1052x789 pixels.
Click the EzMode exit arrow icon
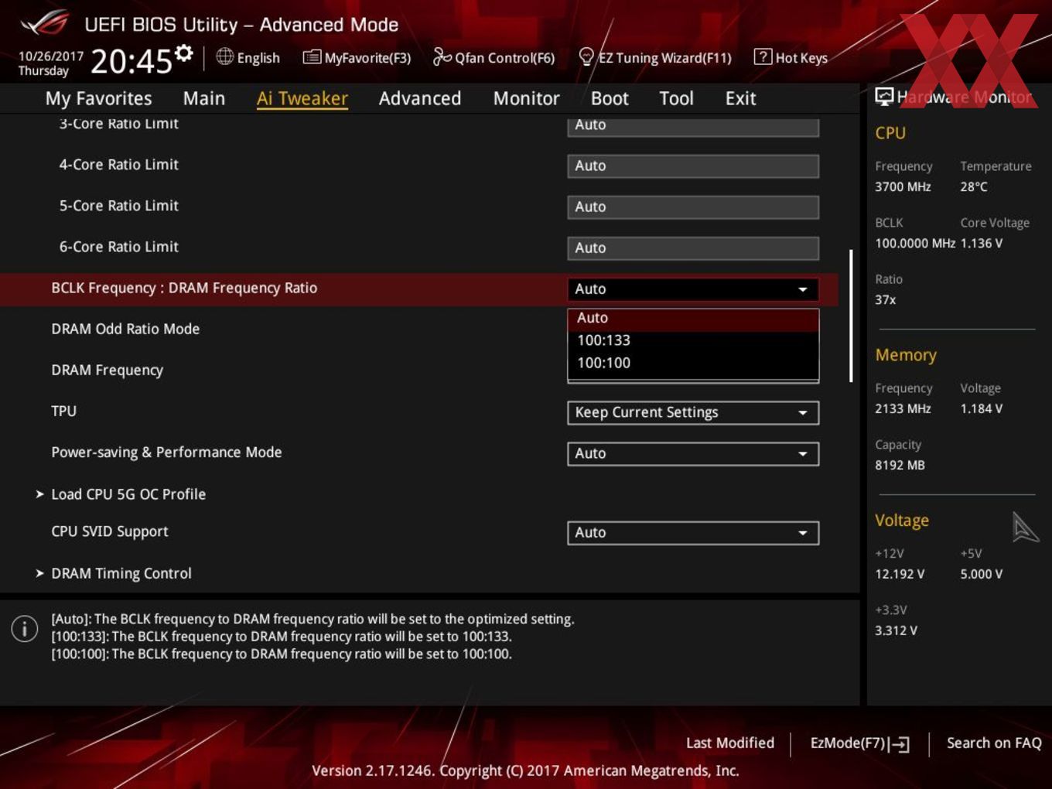tap(899, 744)
